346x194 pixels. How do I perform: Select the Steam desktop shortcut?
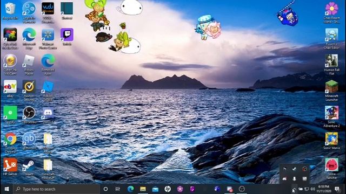pos(29,167)
